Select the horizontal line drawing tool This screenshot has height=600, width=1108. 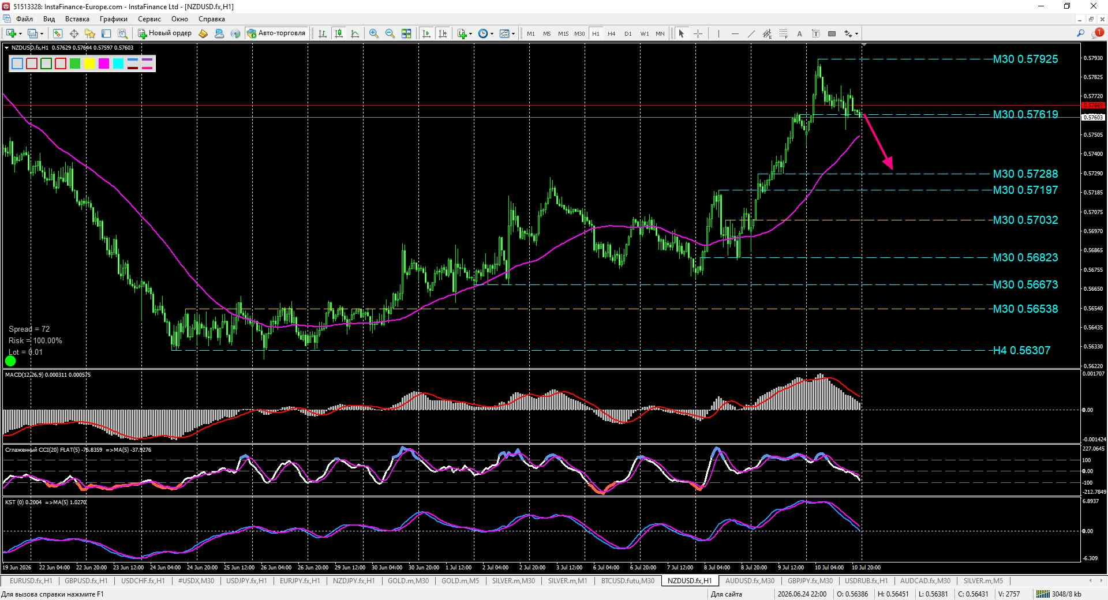click(735, 33)
